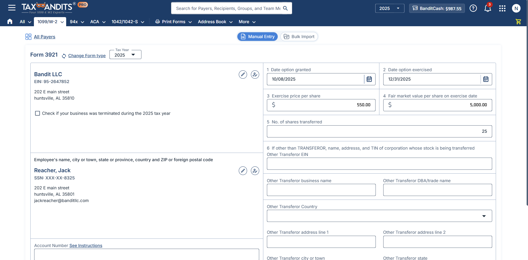Open the 2025 year selector in header
The image size is (528, 260).
click(389, 8)
